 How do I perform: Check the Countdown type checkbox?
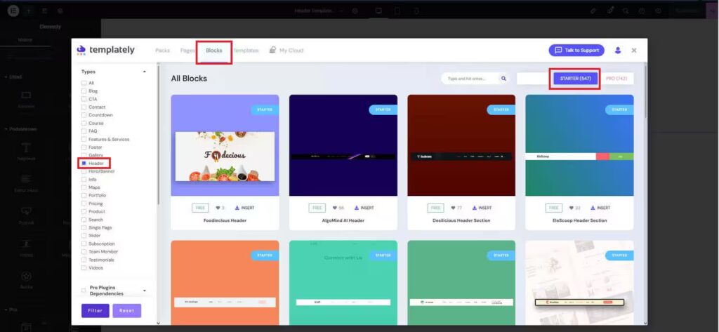tap(84, 115)
